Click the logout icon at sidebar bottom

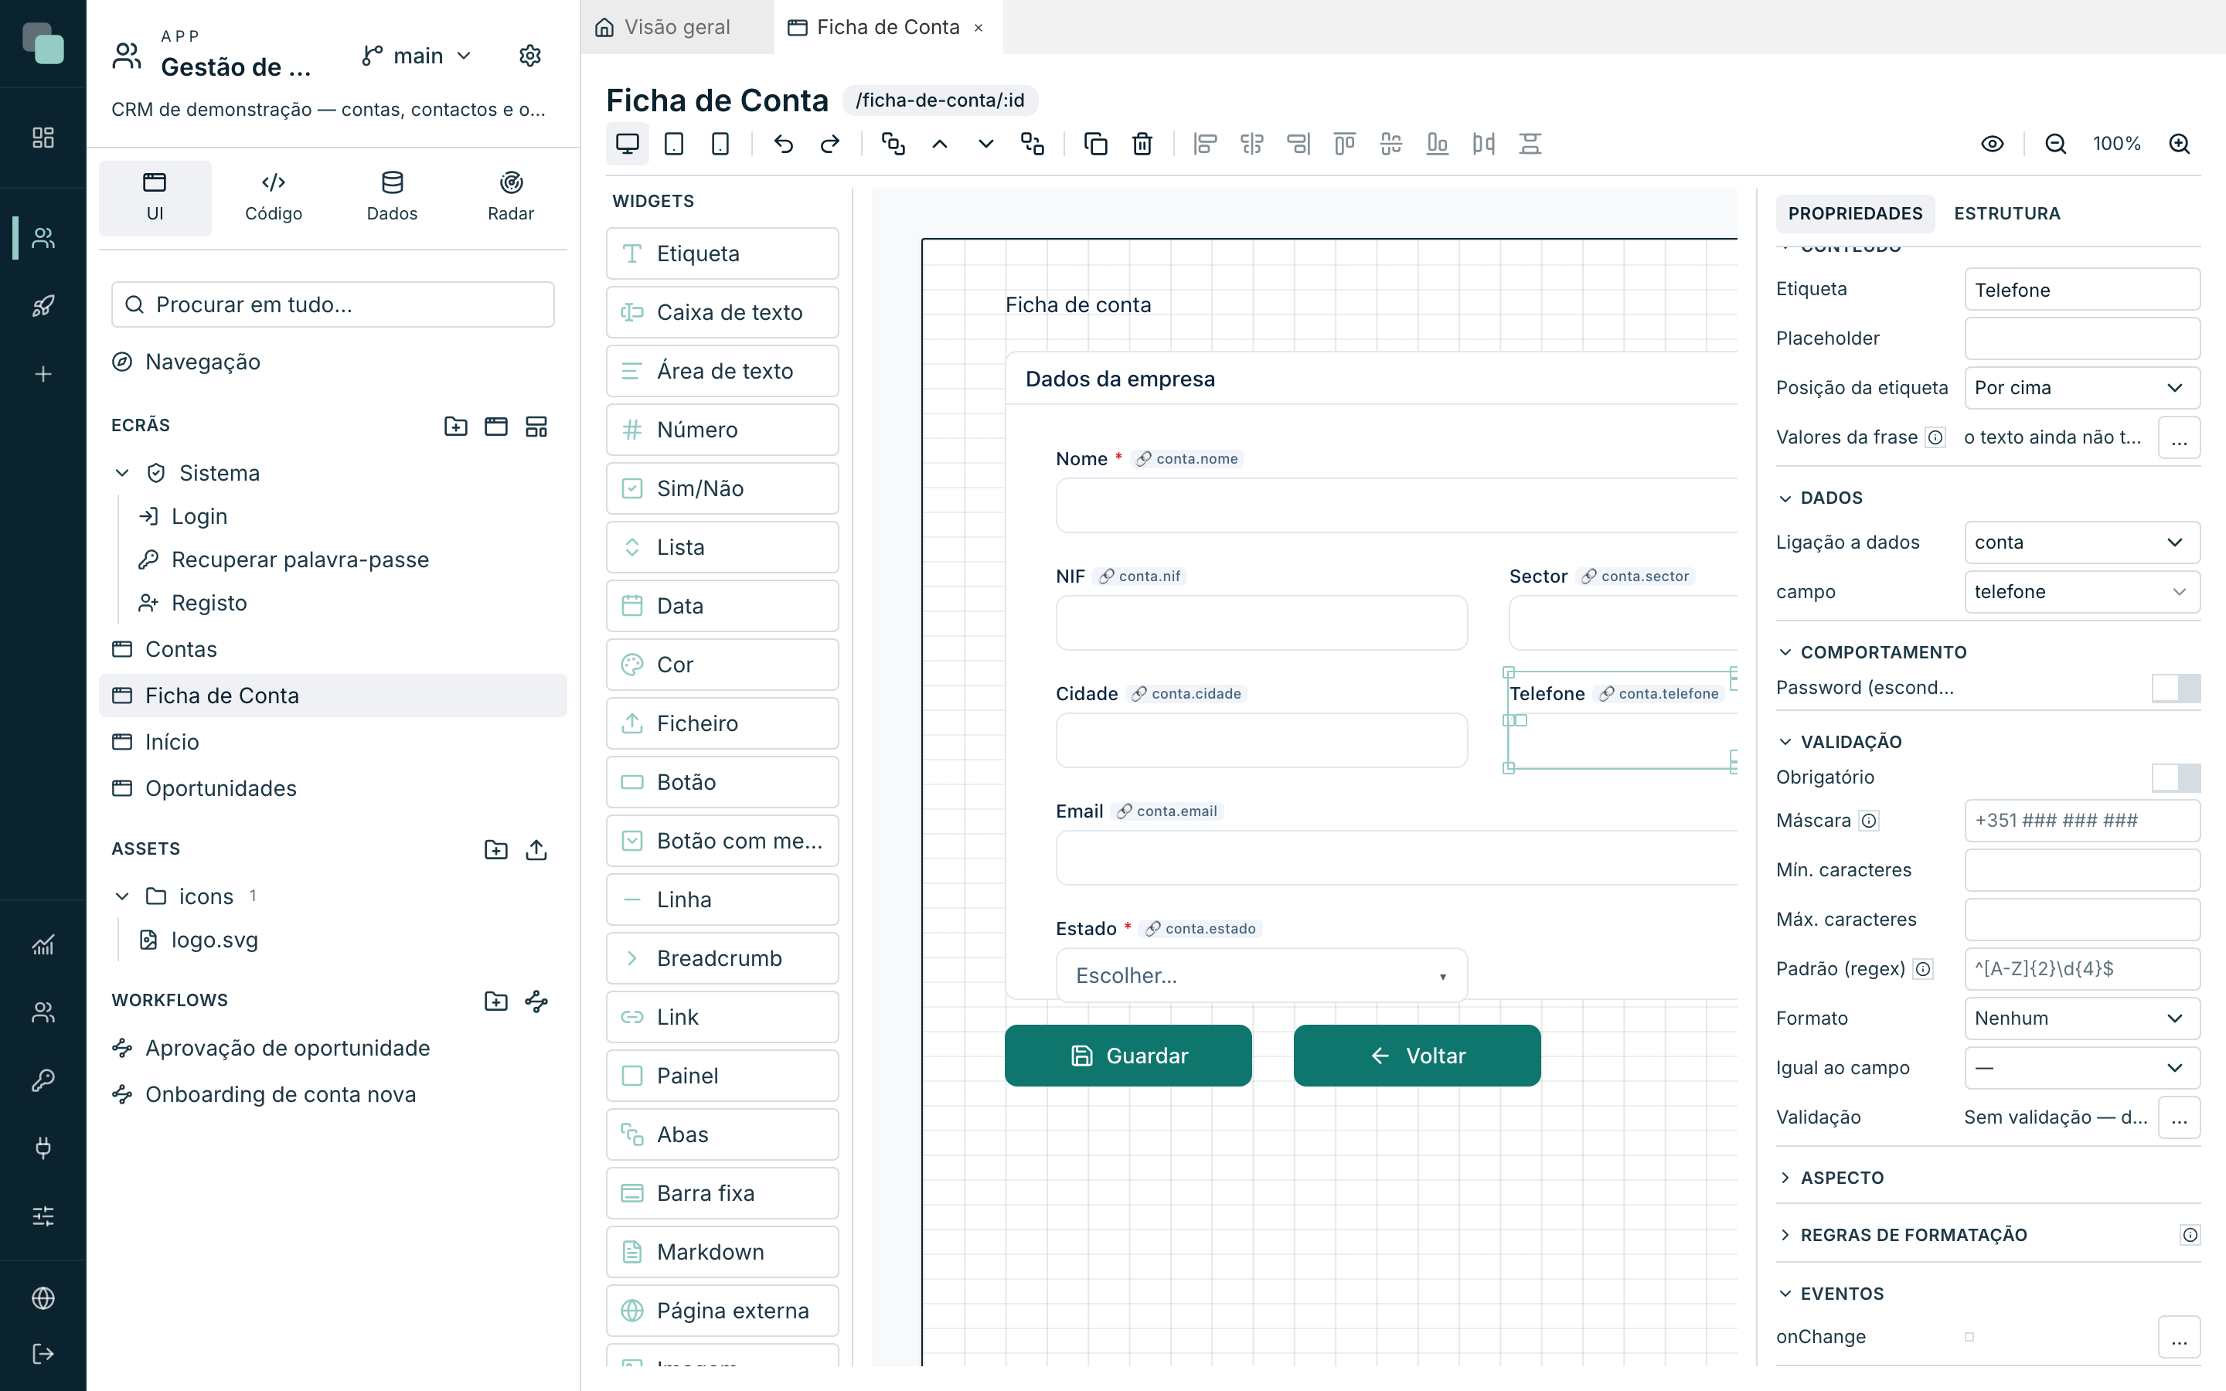click(43, 1353)
